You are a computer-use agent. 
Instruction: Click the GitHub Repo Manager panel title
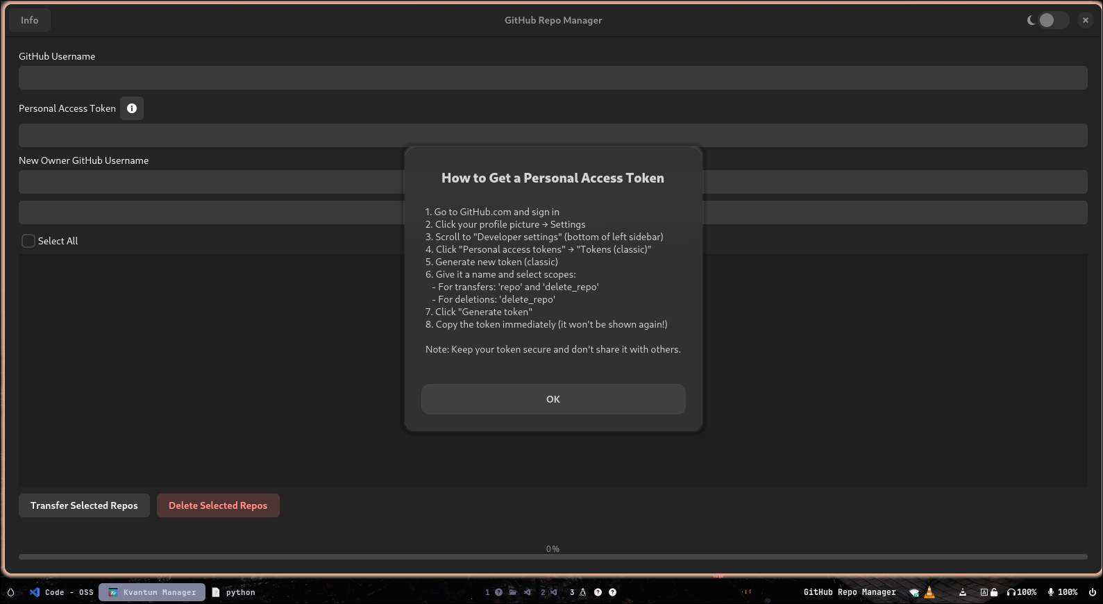click(850, 592)
